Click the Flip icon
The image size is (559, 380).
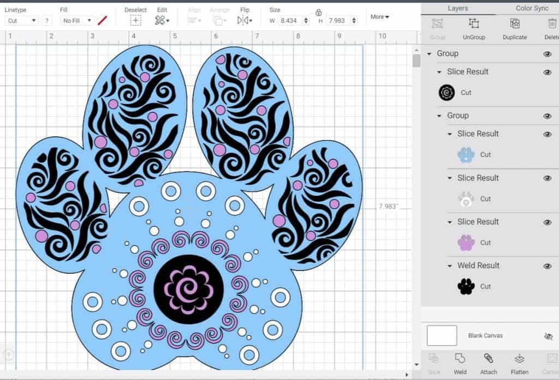(x=245, y=21)
